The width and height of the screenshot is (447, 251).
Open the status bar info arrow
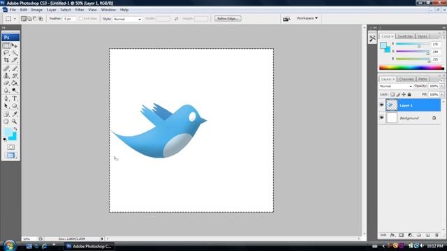102,238
